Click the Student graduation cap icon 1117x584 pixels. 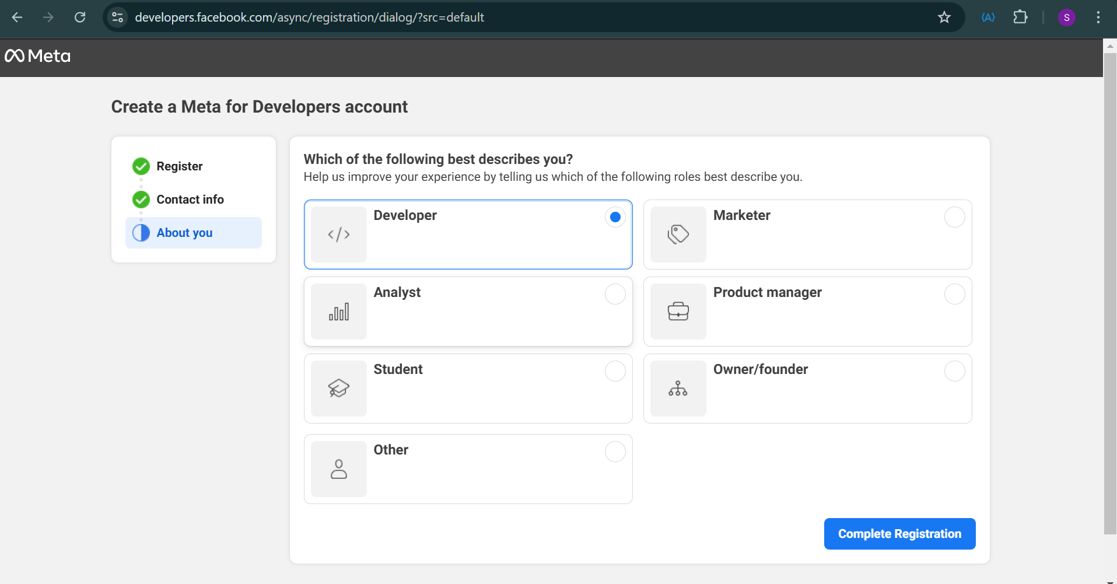(338, 389)
